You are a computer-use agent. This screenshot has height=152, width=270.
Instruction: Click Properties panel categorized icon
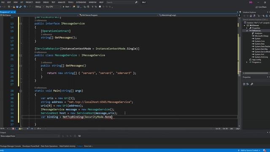[244, 84]
